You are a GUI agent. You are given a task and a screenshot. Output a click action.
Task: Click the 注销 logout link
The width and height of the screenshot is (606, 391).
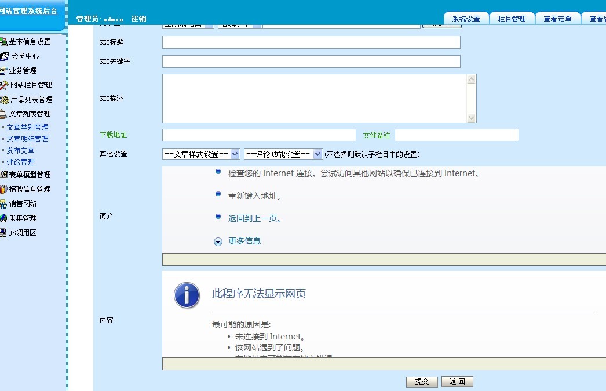click(138, 19)
